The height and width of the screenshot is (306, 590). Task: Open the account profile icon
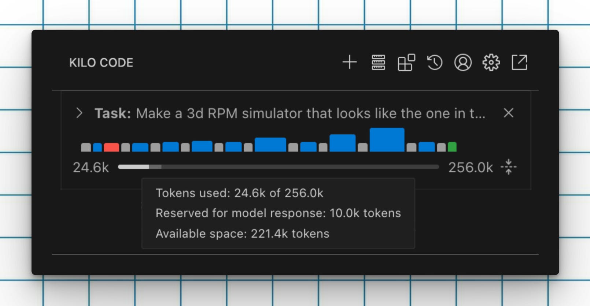coord(463,62)
